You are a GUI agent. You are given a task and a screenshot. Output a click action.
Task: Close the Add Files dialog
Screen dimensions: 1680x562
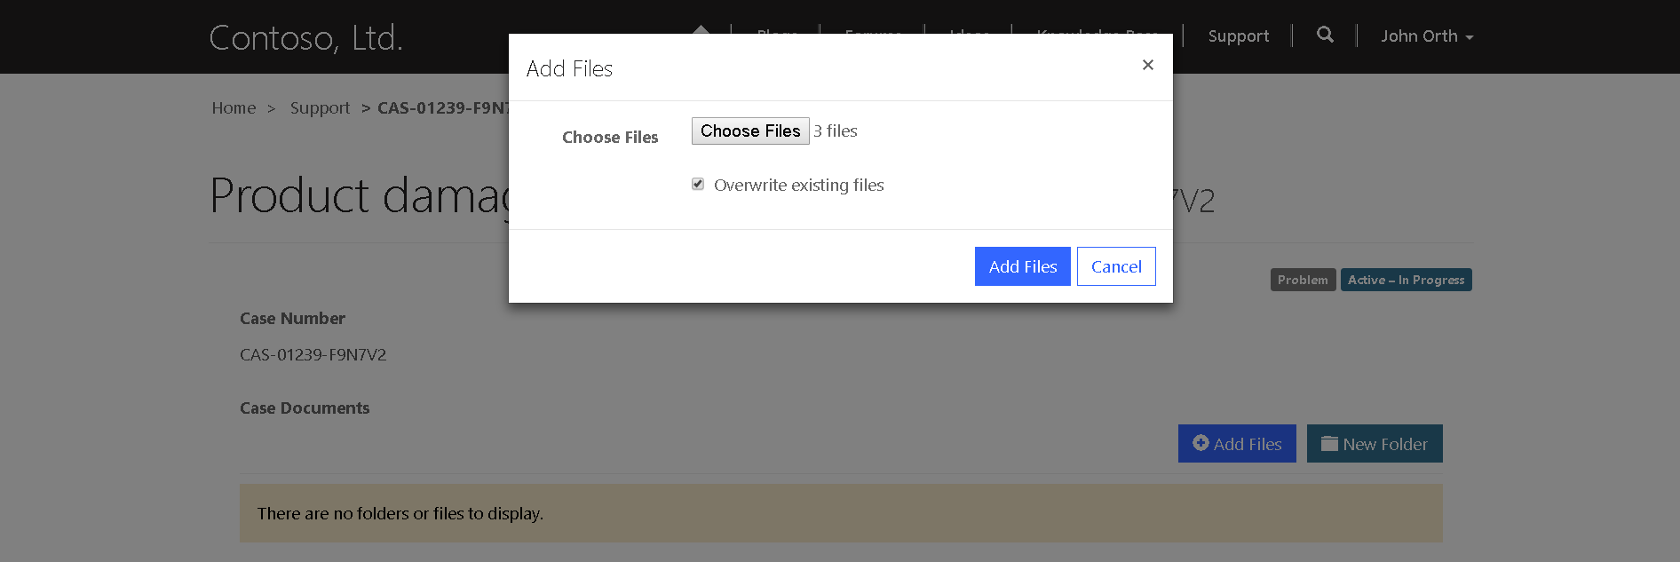1148,65
